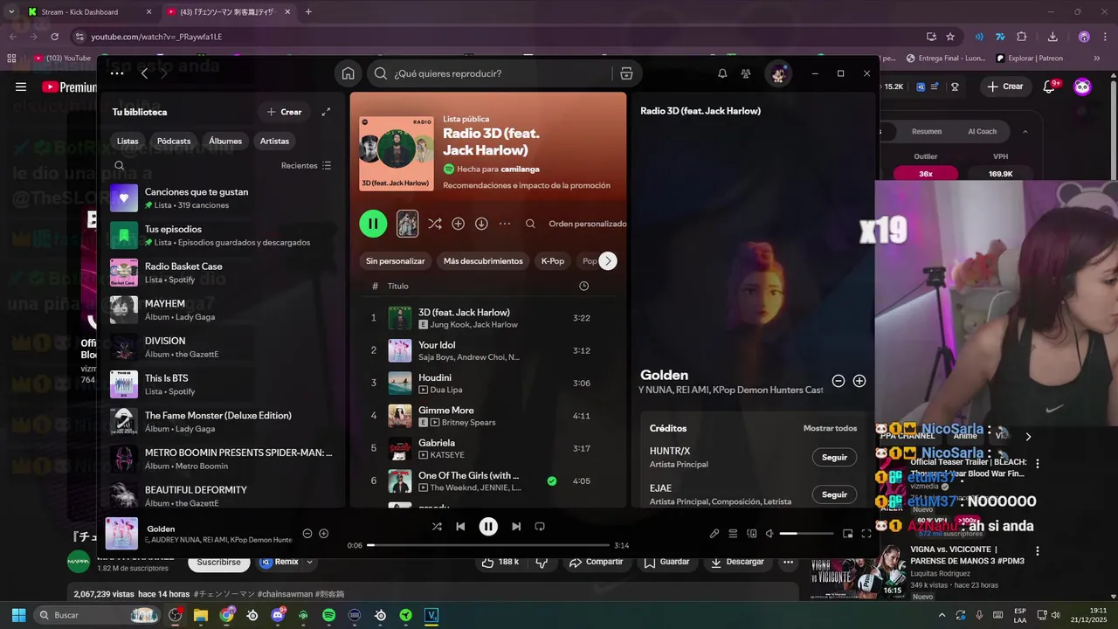Hide Golden from taste profile in player bar
1118x629 pixels.
[307, 533]
